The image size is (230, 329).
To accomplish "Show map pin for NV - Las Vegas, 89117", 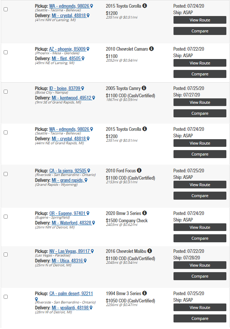I will 92,251.
